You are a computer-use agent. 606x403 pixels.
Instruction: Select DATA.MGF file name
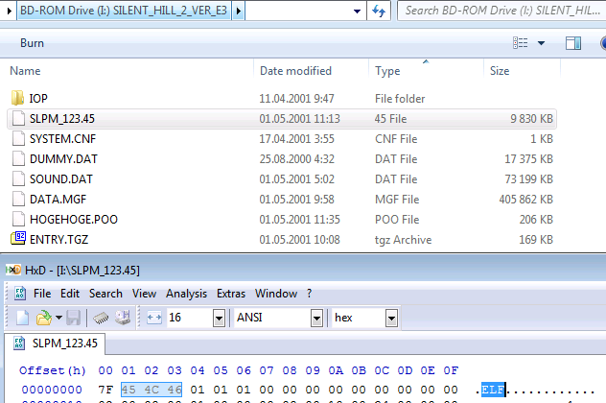pos(58,200)
